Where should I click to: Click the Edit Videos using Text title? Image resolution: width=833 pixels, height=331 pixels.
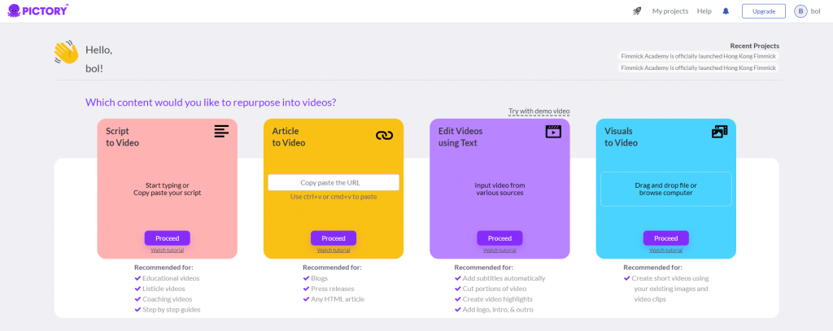460,137
